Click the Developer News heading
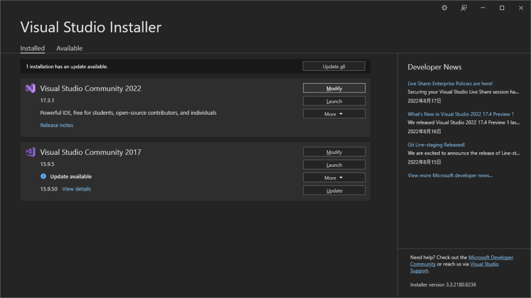 pyautogui.click(x=435, y=67)
